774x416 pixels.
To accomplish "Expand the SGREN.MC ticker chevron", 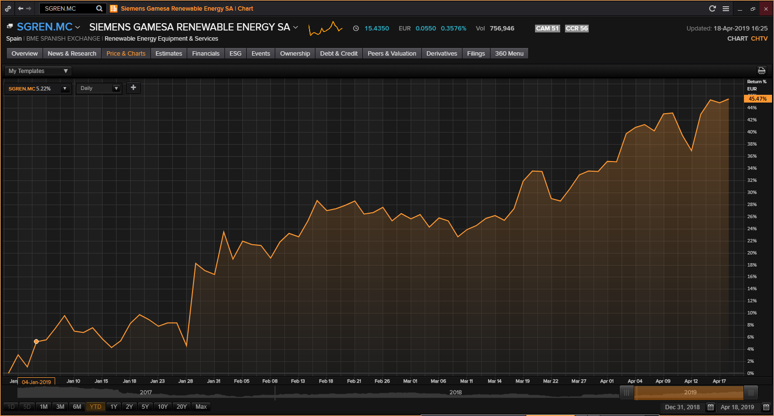I will (77, 27).
